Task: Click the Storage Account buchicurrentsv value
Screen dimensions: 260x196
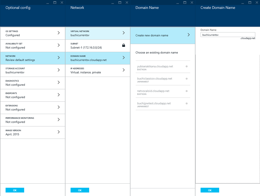Action: [15, 72]
